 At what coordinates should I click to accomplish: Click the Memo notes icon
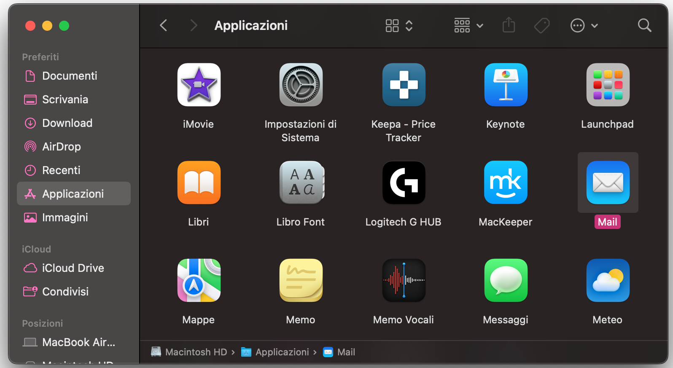click(301, 280)
